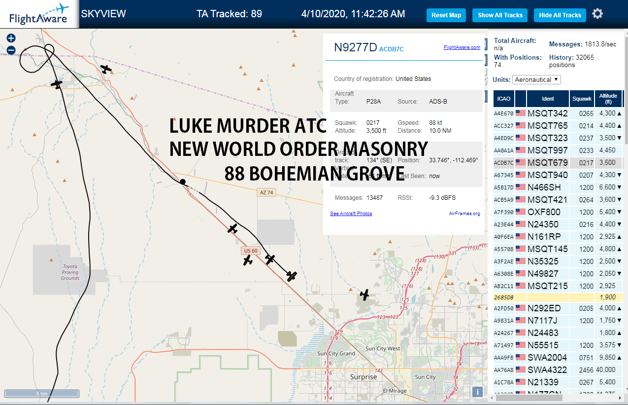Sort the table by the Altitude (ft) header
The height and width of the screenshot is (405, 628).
point(608,99)
